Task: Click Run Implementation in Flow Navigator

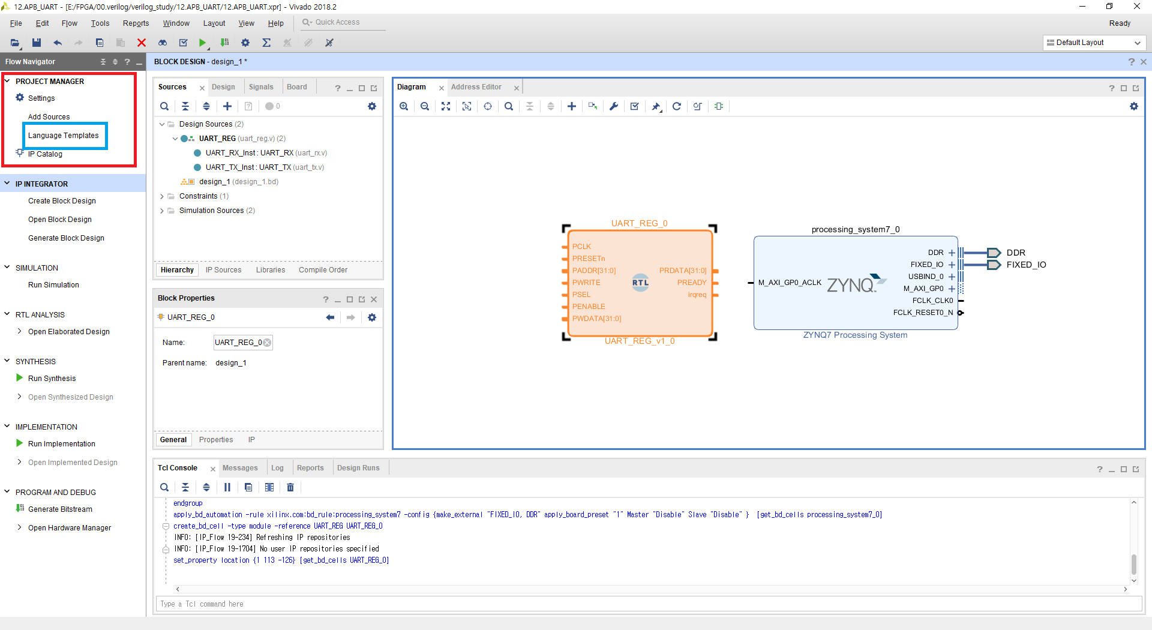Action: (62, 444)
